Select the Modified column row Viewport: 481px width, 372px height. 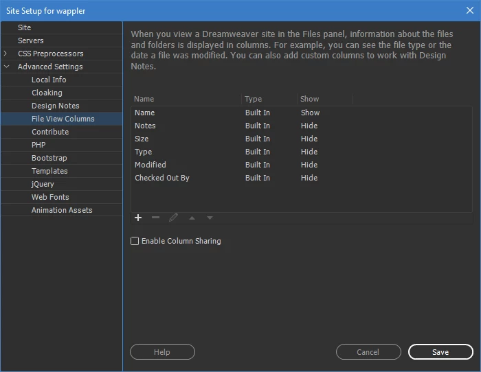pos(302,165)
